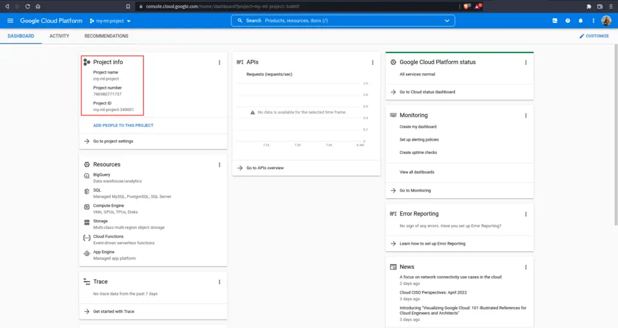Viewport: 618px width, 328px height.
Task: Expand the search bar dropdown chevron
Action: (x=447, y=21)
